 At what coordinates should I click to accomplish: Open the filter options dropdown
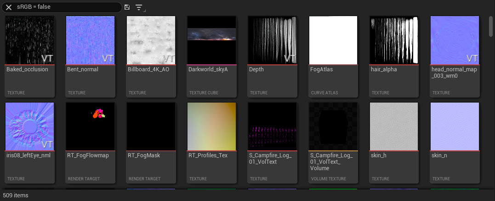139,8
